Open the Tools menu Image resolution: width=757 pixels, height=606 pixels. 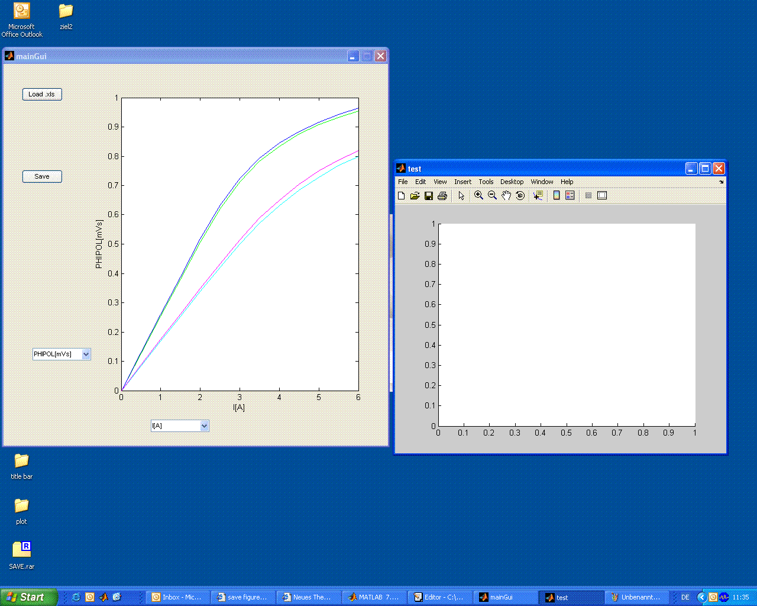(486, 182)
